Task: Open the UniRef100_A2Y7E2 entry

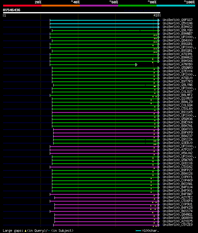Action: [x=178, y=198]
